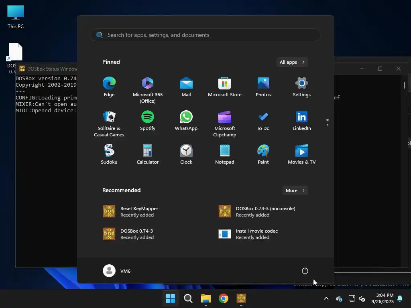Click the Windows Start button on taskbar
This screenshot has width=411, height=308.
point(170,298)
